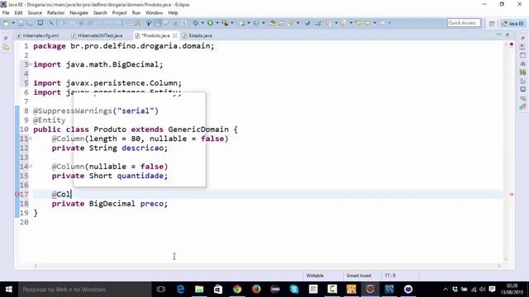This screenshot has width=529, height=297.
Task: Switch to the Java EE perspective
Action: click(512, 23)
